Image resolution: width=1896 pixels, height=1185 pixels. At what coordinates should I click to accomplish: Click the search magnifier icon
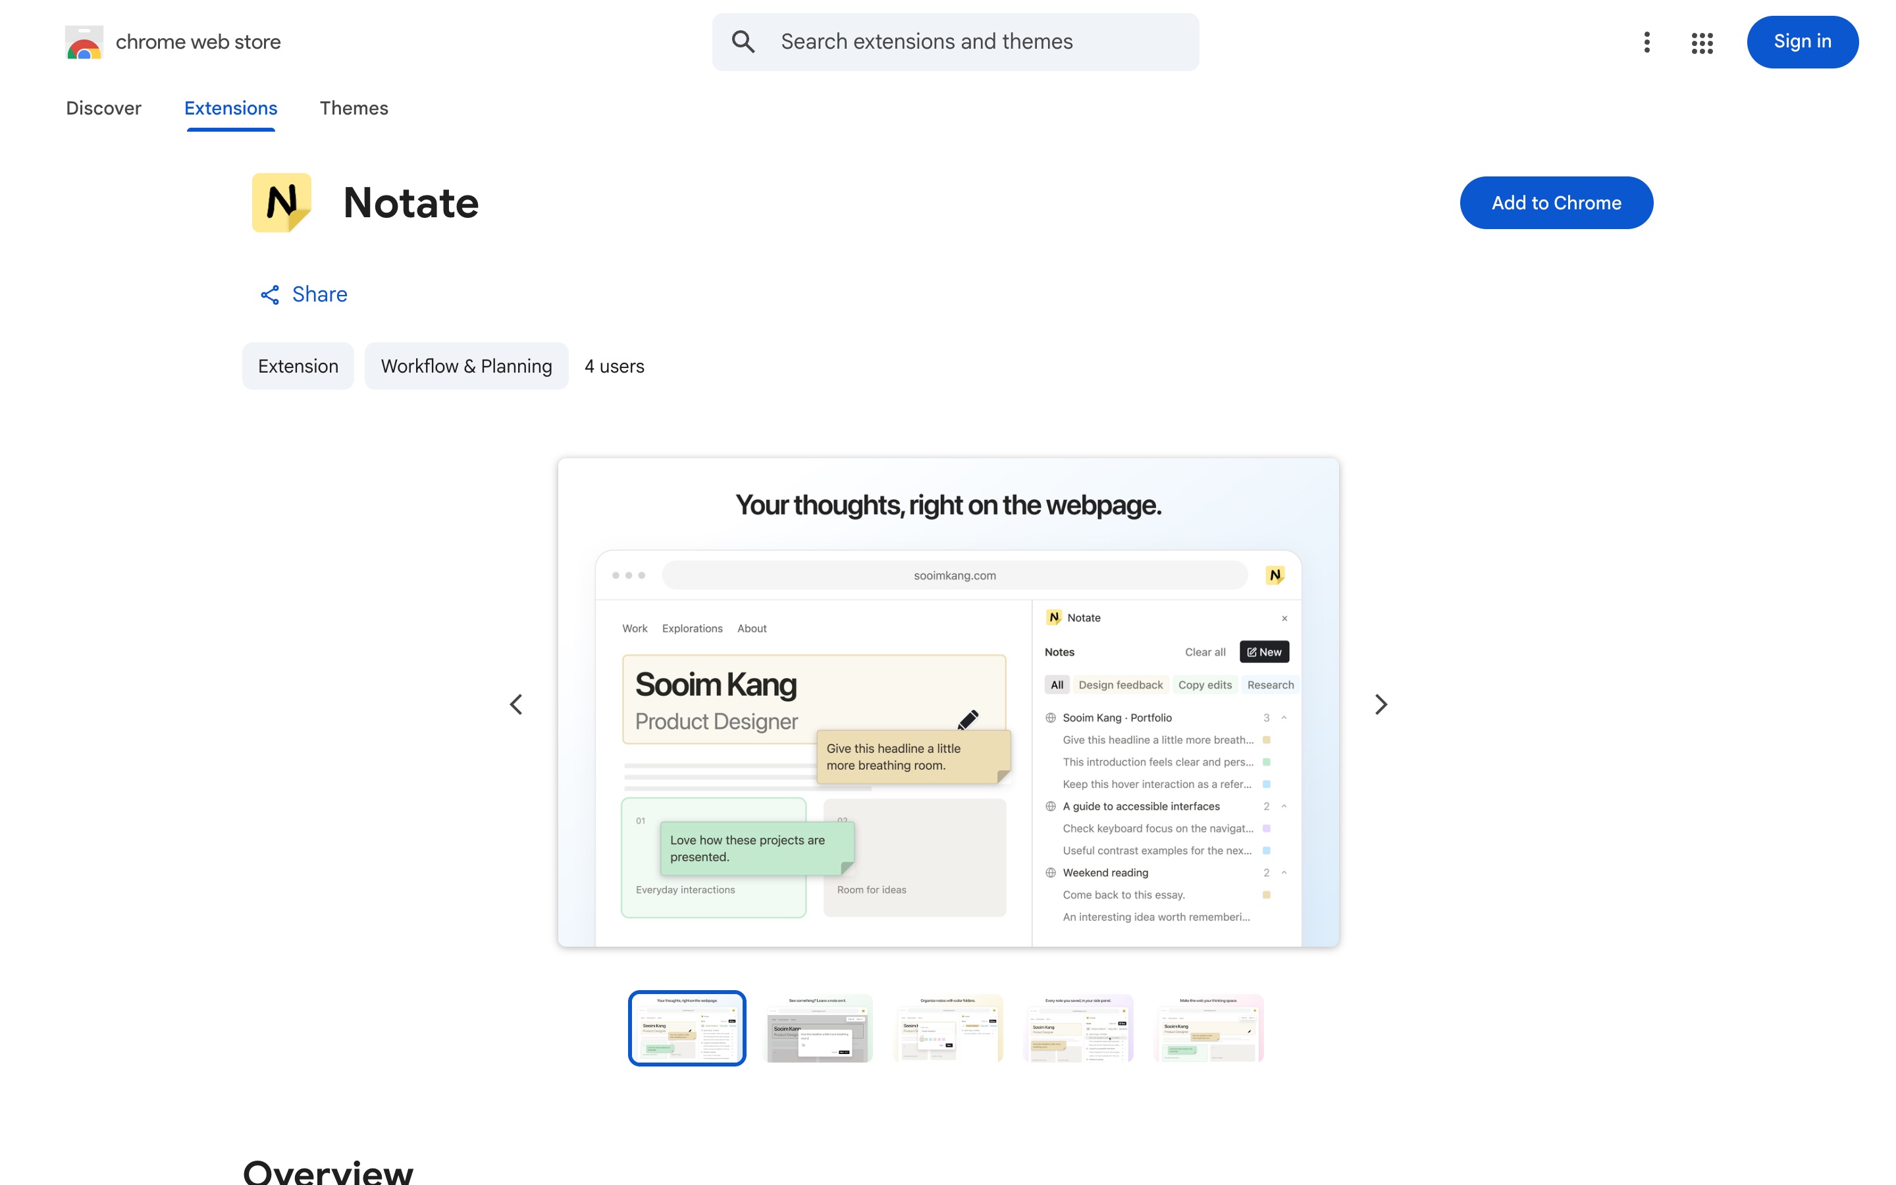[743, 42]
